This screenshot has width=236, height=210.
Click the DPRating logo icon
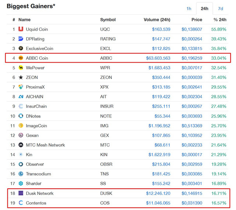pyautogui.click(x=21, y=39)
